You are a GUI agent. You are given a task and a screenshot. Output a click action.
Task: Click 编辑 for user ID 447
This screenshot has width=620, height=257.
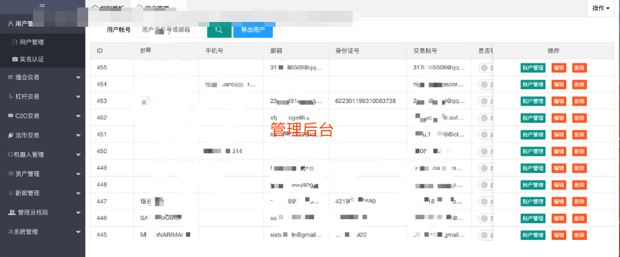point(559,201)
